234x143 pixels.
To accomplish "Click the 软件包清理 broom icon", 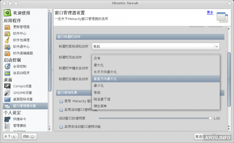I will click(7, 40).
